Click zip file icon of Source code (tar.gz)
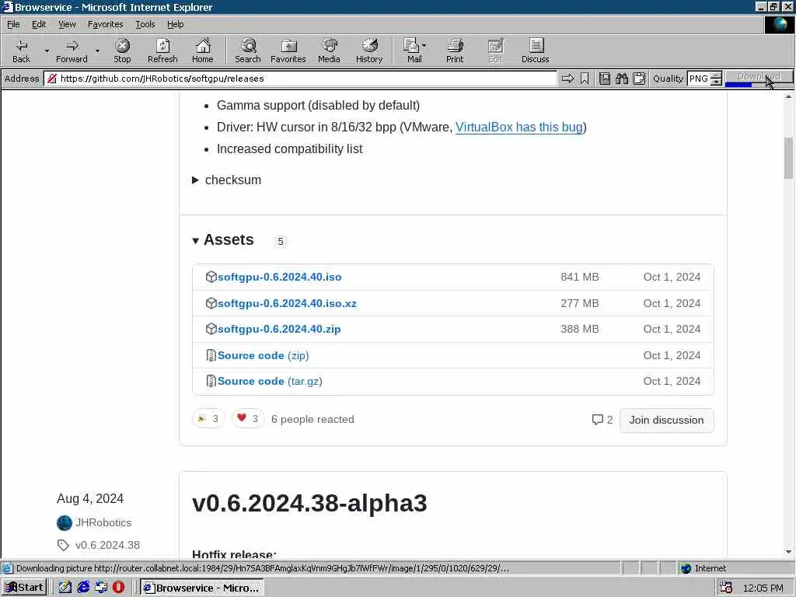The width and height of the screenshot is (796, 597). [x=211, y=381]
